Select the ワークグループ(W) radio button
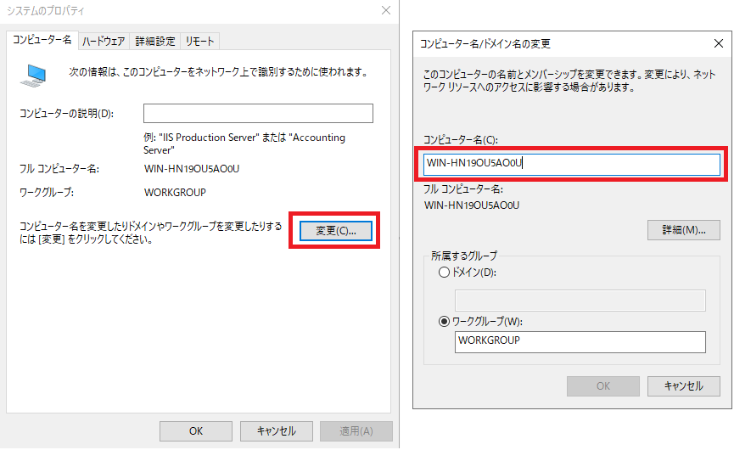The width and height of the screenshot is (734, 450). (444, 321)
